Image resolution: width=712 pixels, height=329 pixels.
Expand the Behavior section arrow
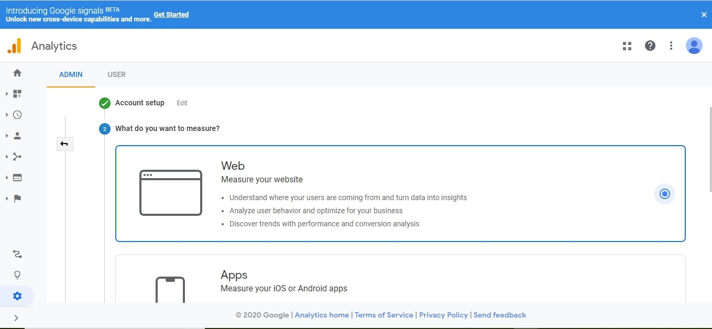7,177
